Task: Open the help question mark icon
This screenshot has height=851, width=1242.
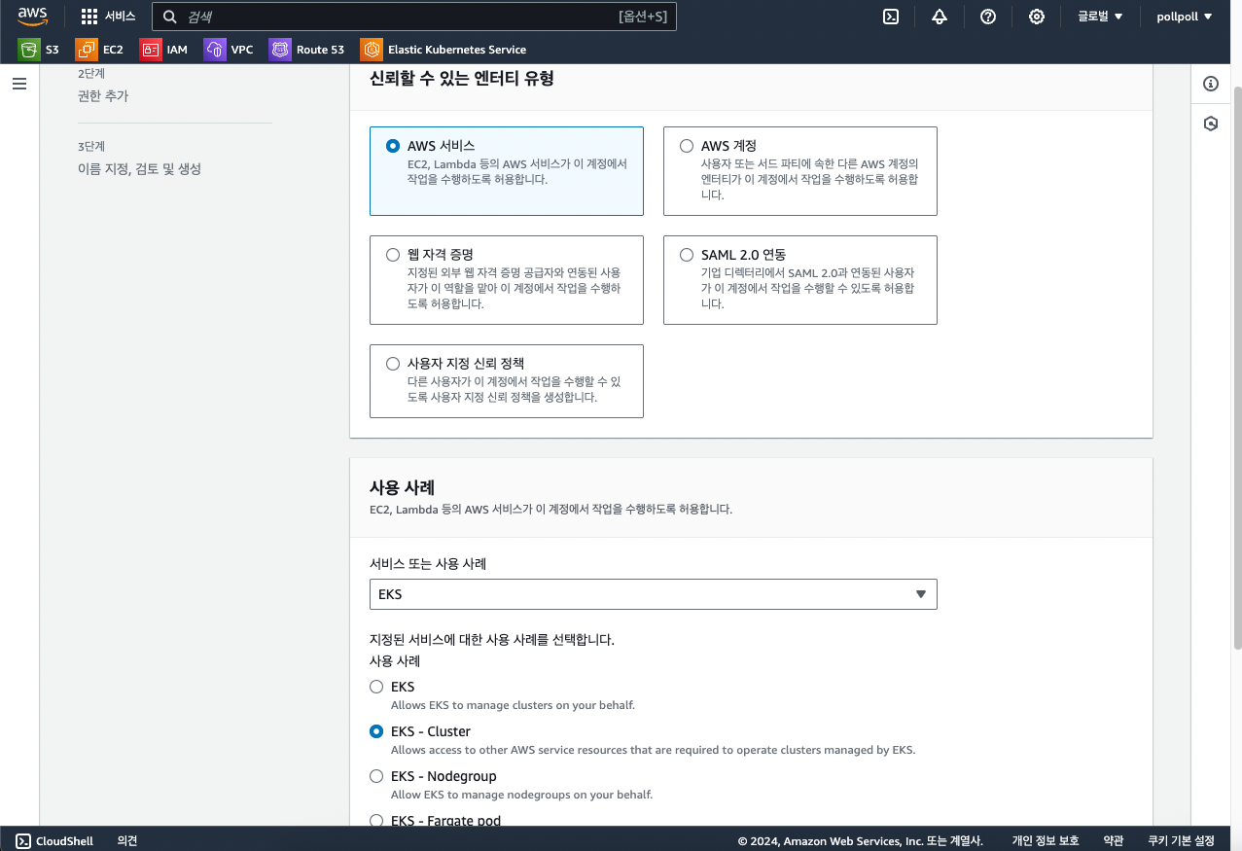Action: coord(988,17)
